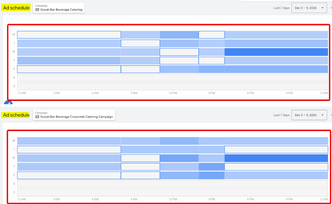Image resolution: width=332 pixels, height=204 pixels.
Task: Click the blue pencil edit icon
Action: click(x=8, y=104)
